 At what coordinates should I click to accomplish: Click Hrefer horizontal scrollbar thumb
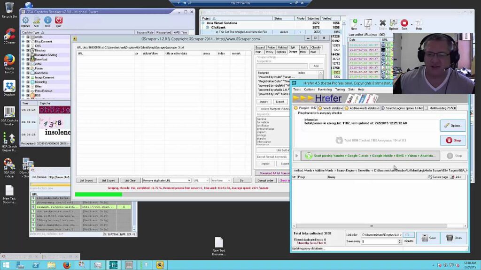pos(371,226)
